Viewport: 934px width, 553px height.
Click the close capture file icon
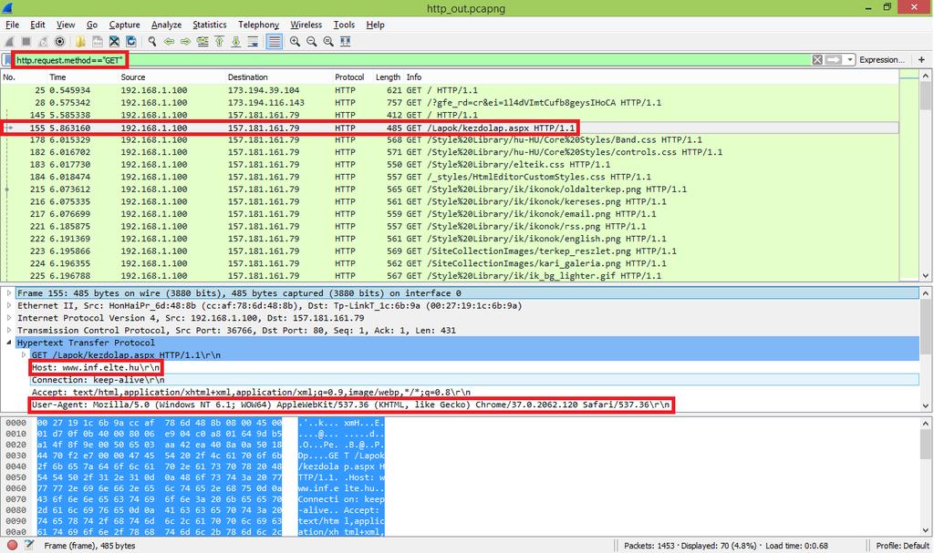point(114,42)
